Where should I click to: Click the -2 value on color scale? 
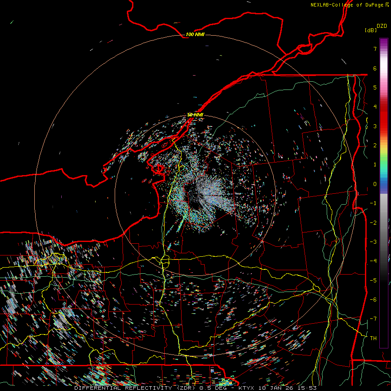[x=373, y=222]
